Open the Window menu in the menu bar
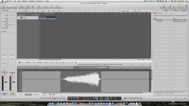The image size is (189, 106). [x=32, y=1]
